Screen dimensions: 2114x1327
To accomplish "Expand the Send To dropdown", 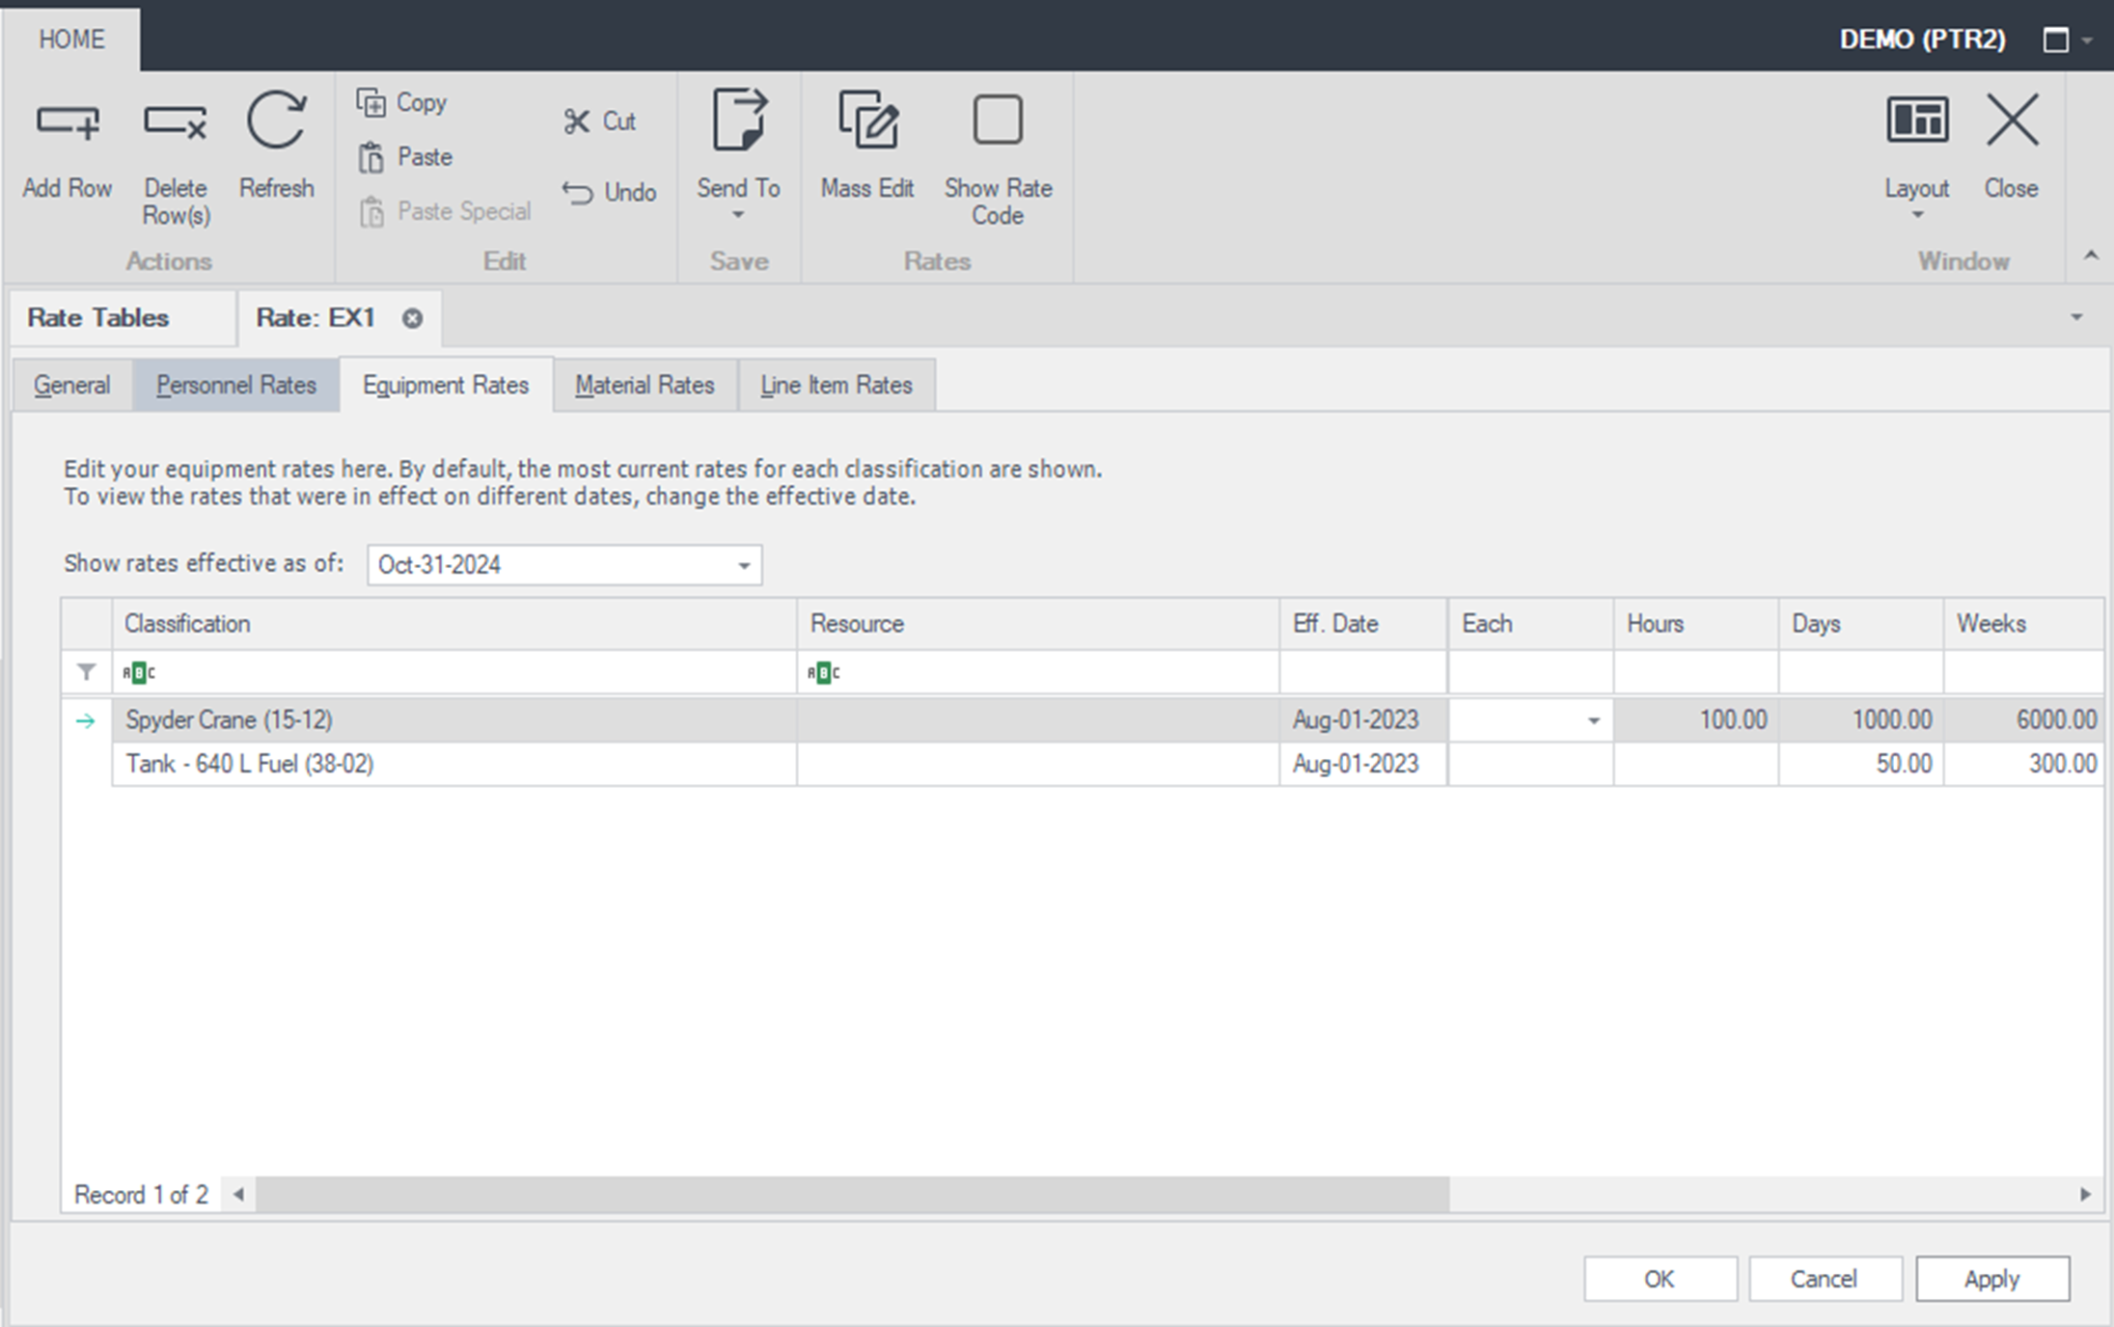I will (738, 214).
